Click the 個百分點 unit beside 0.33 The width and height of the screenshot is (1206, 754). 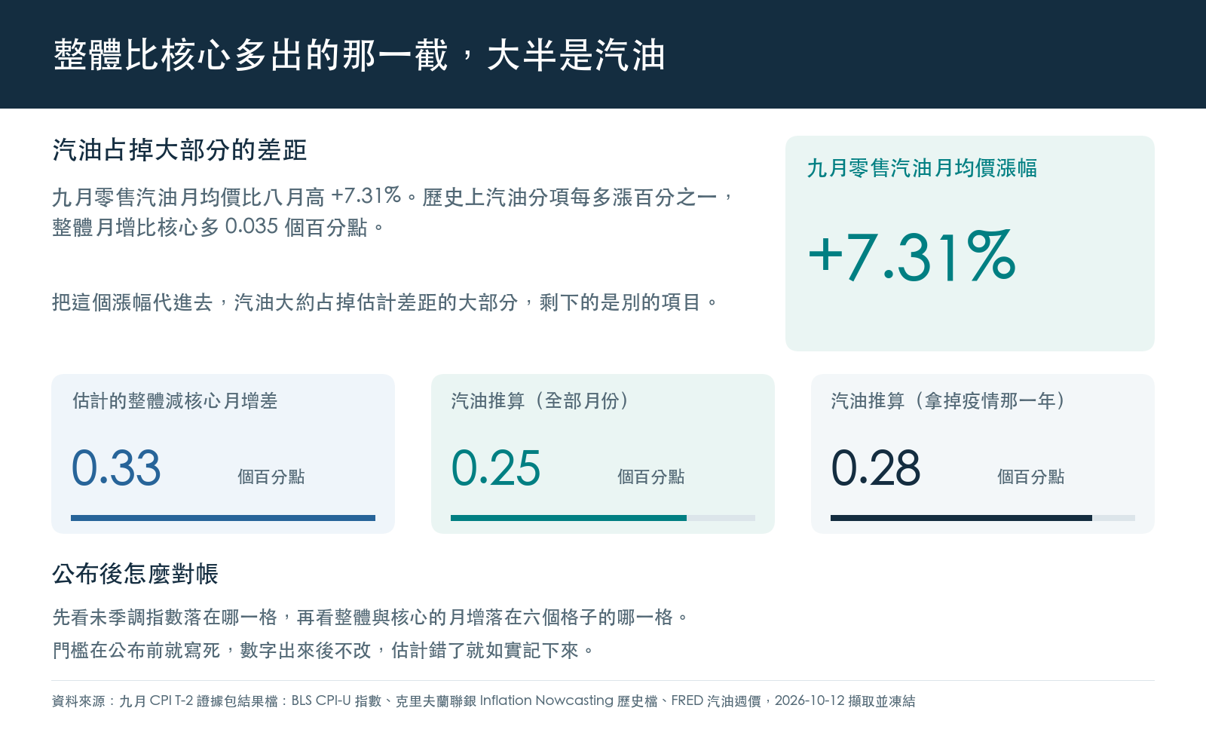coord(271,477)
